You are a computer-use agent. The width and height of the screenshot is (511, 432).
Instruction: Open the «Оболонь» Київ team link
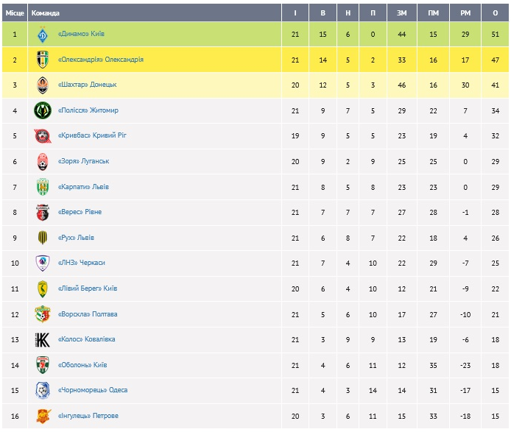pos(82,365)
